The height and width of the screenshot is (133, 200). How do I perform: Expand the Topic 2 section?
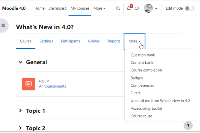pyautogui.click(x=20, y=128)
